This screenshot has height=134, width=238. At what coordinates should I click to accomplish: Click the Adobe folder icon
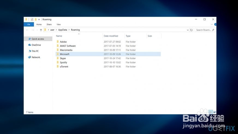(x=58, y=42)
